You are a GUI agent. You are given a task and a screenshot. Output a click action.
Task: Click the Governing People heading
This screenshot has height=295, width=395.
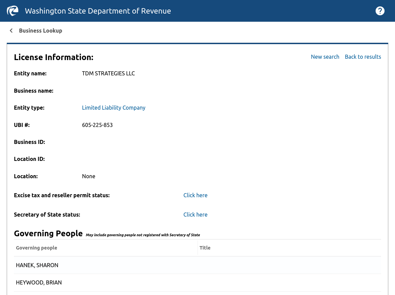[48, 234]
